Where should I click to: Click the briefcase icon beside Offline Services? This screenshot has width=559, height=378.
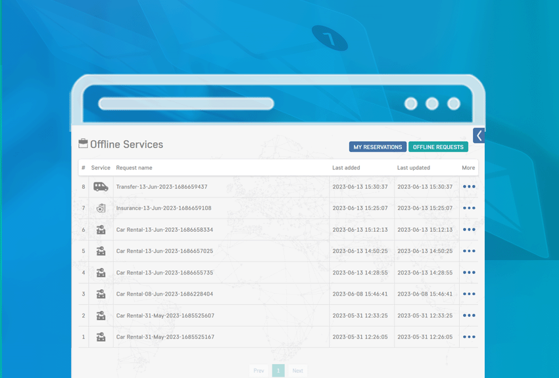(x=83, y=144)
